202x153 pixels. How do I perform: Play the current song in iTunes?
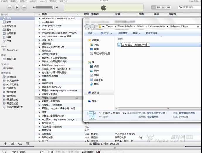[x=17, y=8]
